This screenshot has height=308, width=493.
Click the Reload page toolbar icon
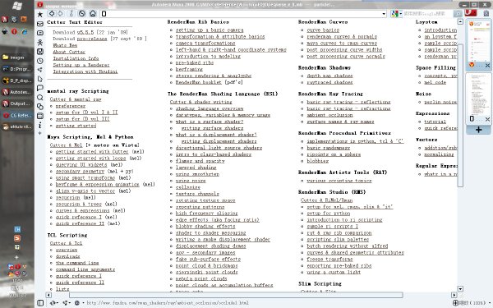tap(82, 13)
